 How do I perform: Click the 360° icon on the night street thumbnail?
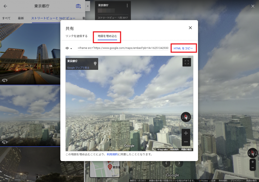pos(5,80)
